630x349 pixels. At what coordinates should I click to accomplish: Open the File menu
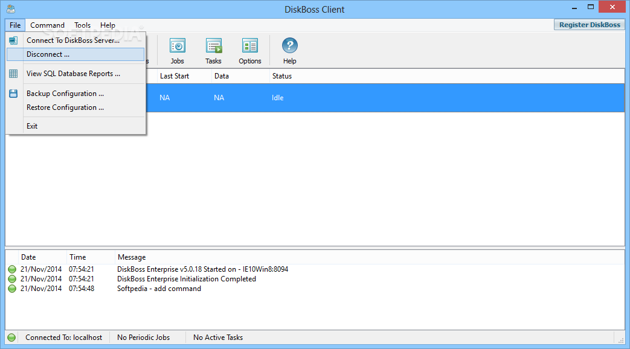point(15,25)
